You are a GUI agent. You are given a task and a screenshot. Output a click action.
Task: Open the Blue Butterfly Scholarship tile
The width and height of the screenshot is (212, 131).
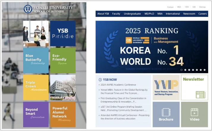click(x=36, y=60)
